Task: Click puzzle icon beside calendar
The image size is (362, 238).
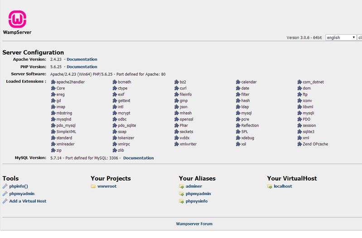Action: click(x=238, y=82)
